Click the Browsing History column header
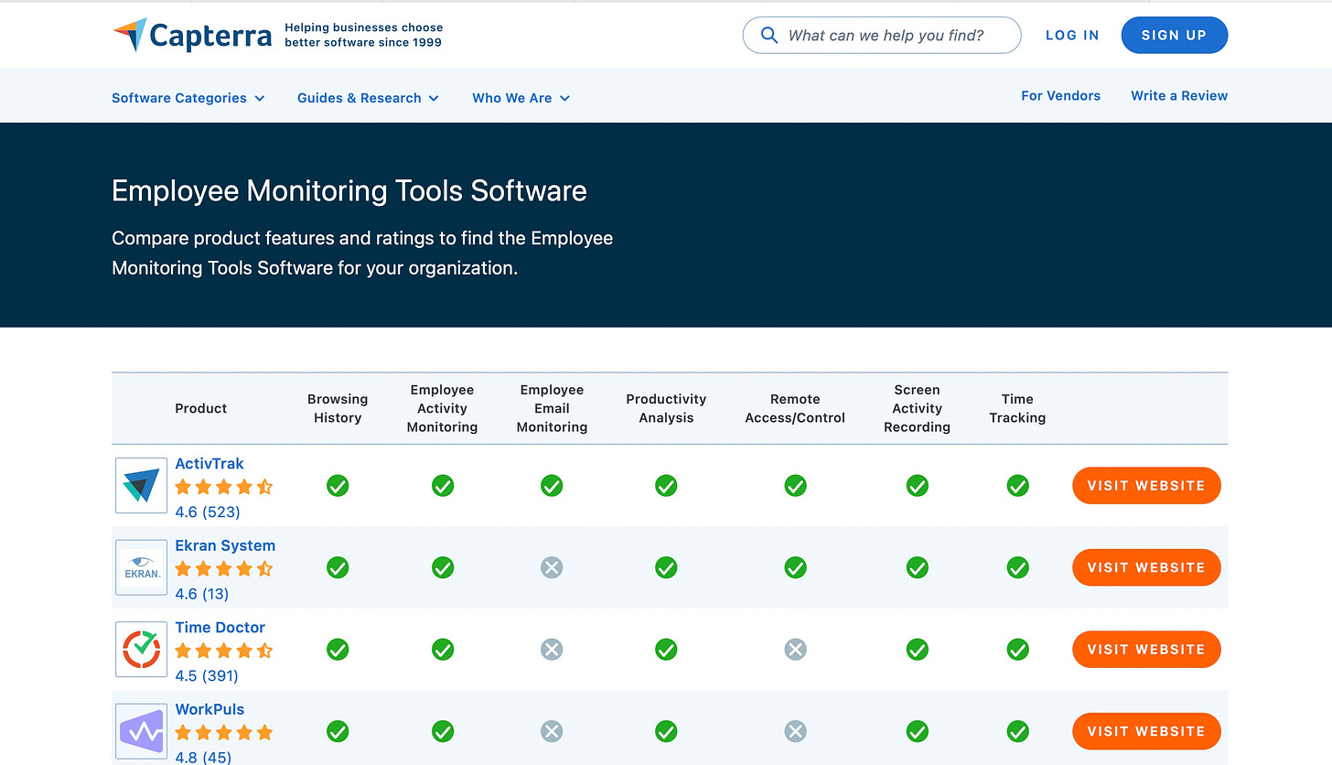 tap(338, 408)
